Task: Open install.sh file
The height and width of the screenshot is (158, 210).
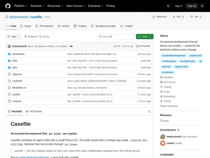Action: click(17, 101)
